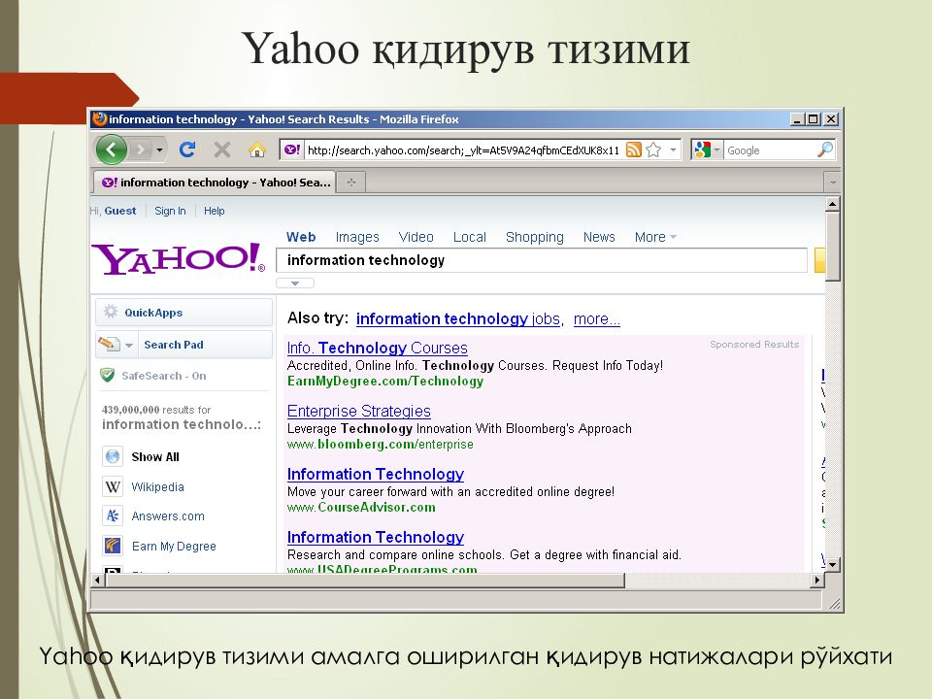Open the 'Enterprise Strategies' sponsored result
Screen dimensions: 932x699
coord(359,411)
